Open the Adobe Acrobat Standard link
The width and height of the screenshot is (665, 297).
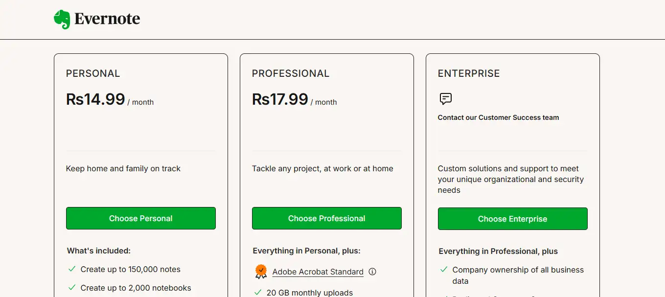[318, 272]
